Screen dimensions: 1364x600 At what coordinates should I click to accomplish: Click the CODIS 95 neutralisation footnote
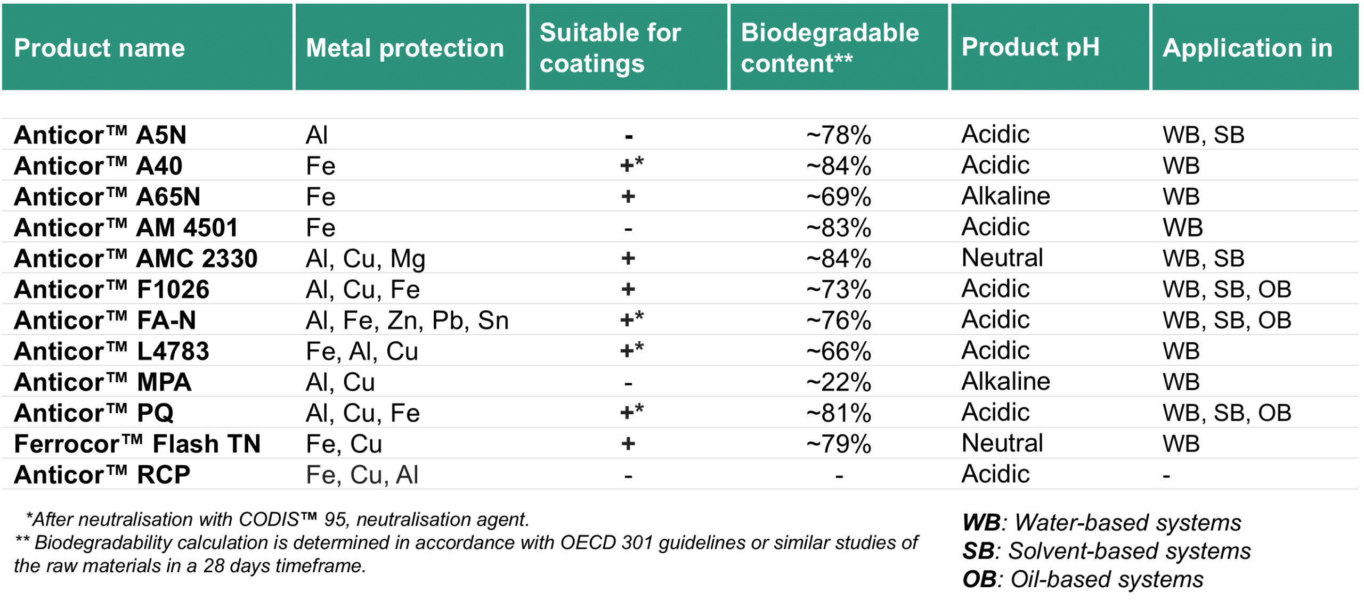tap(278, 519)
